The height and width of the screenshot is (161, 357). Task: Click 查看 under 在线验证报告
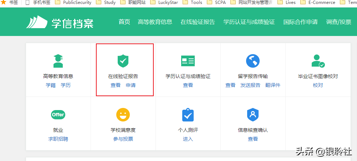pyautogui.click(x=116, y=85)
